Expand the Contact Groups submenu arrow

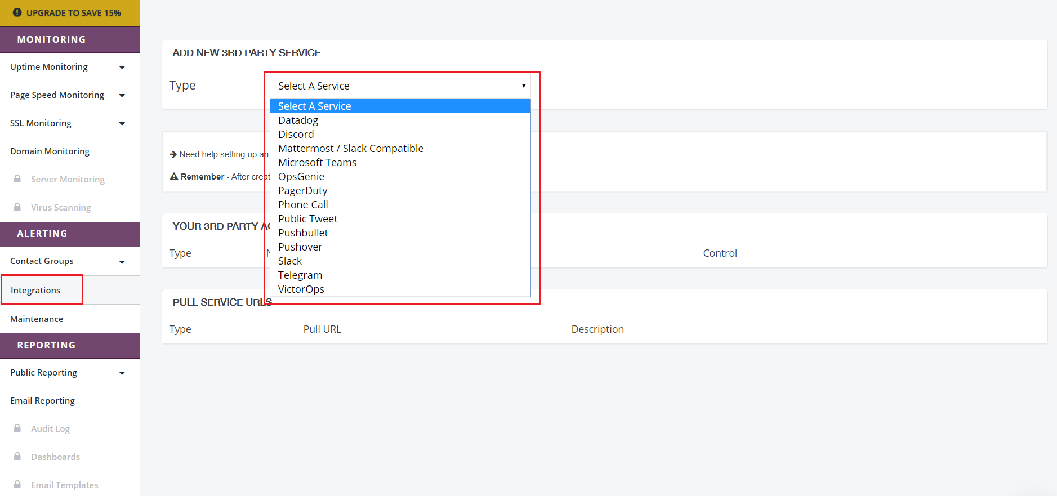(x=122, y=262)
